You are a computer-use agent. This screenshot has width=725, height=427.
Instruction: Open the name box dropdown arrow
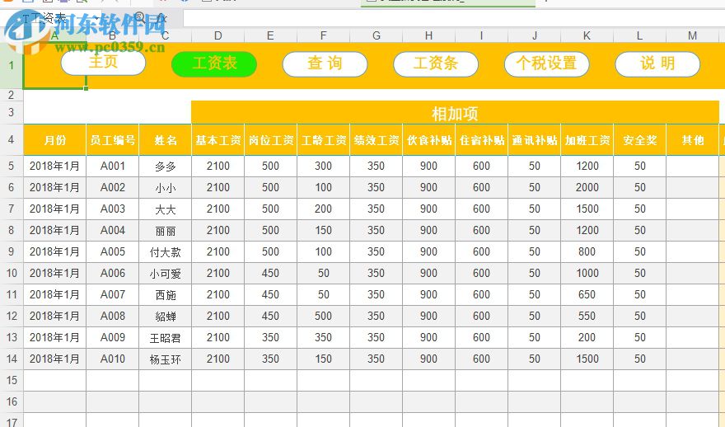[96, 18]
